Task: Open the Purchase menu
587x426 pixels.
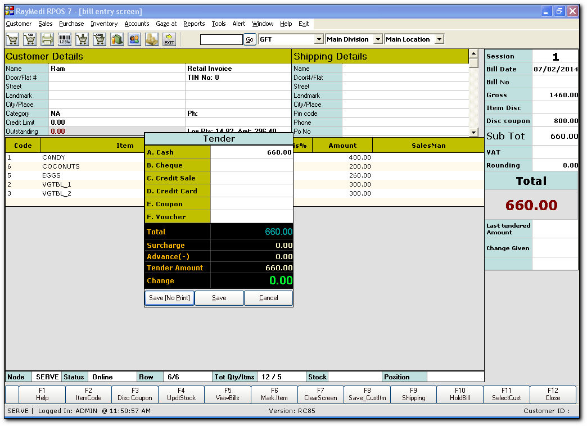Action: [71, 24]
